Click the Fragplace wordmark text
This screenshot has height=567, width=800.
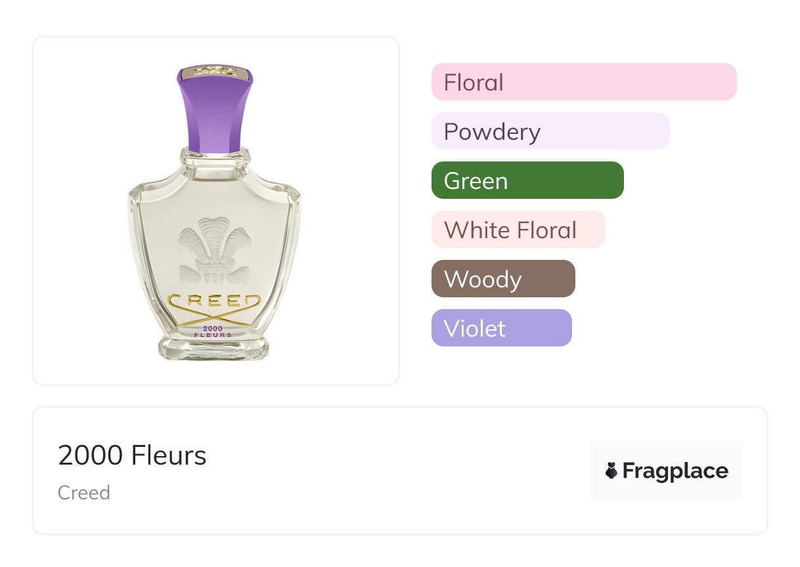click(675, 471)
